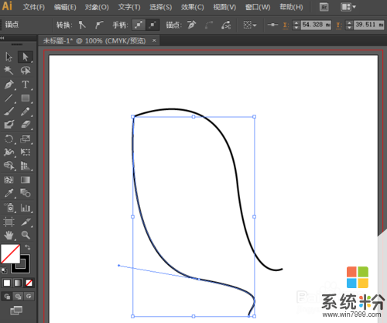The width and height of the screenshot is (387, 323).
Task: Select the Lasso tool
Action: click(26, 70)
